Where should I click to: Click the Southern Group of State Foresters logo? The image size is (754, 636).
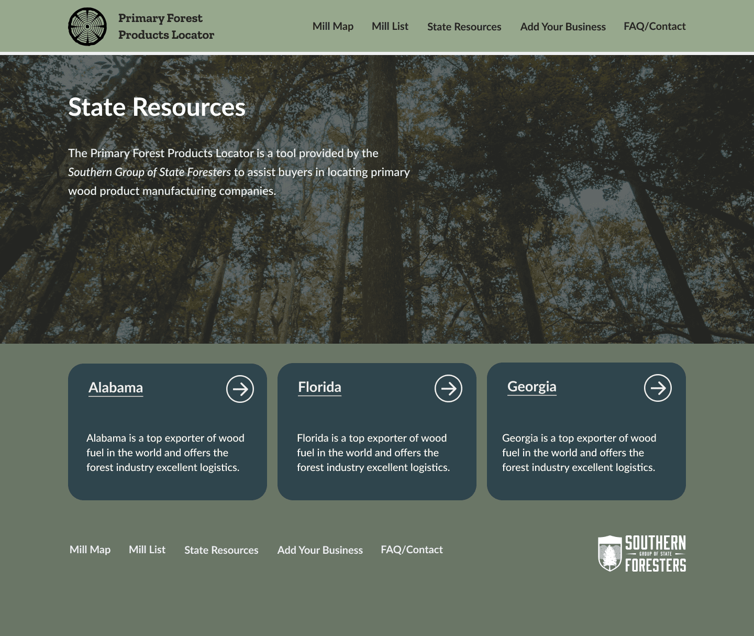click(x=642, y=553)
